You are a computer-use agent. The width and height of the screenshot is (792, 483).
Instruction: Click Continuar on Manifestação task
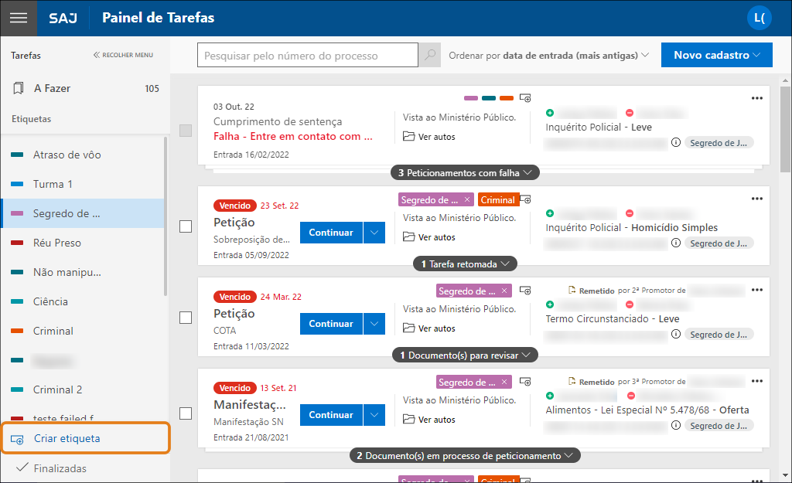pyautogui.click(x=331, y=415)
